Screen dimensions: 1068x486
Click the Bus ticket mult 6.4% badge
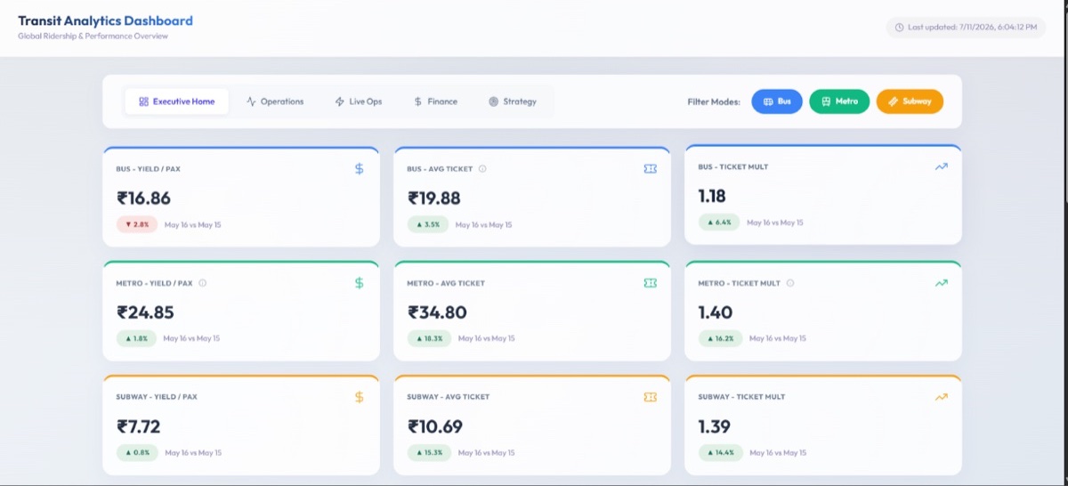(x=719, y=223)
